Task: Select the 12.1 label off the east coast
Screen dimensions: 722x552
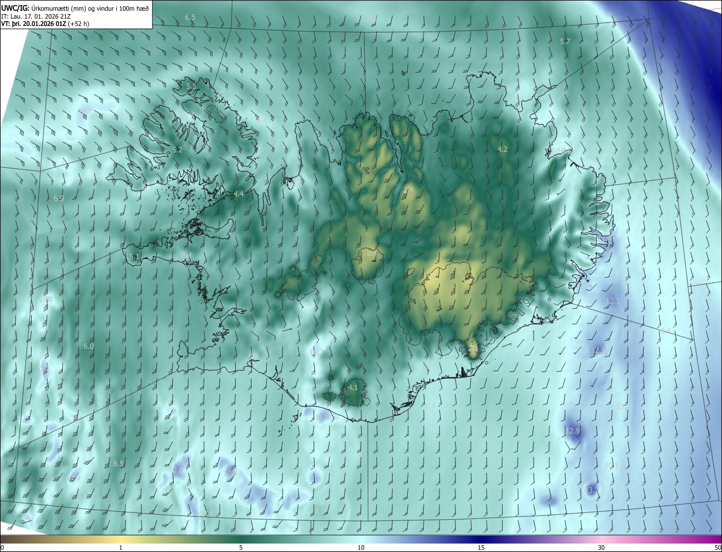Action: [613, 301]
